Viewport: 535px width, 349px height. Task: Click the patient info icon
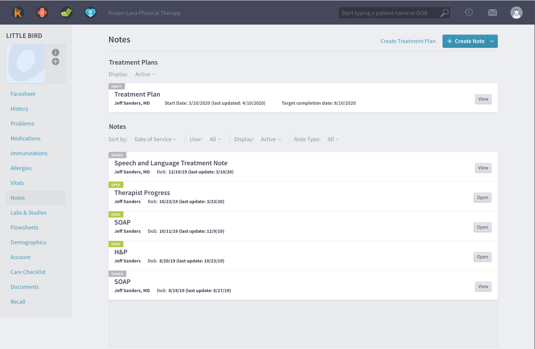click(55, 53)
